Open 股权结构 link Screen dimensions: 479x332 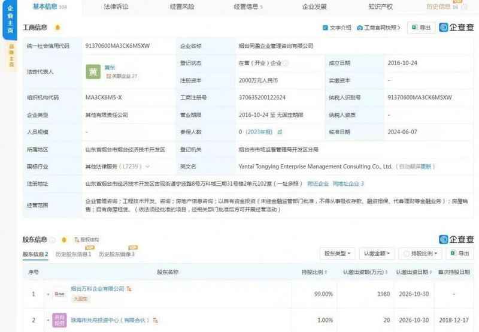click(86, 240)
